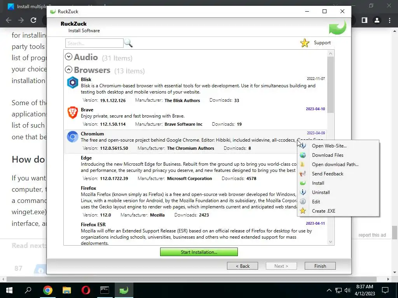Click Firefox manufacturer Mozilla text
Viewport: 398px width, 298px height.
coord(157,215)
